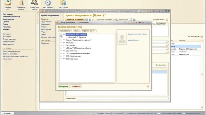
Task: Click the История... button at bottom left
Action: pos(7,113)
